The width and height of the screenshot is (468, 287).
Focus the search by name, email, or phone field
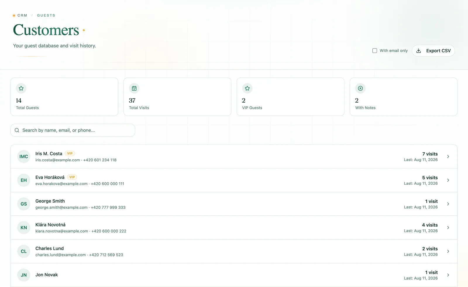(73, 130)
